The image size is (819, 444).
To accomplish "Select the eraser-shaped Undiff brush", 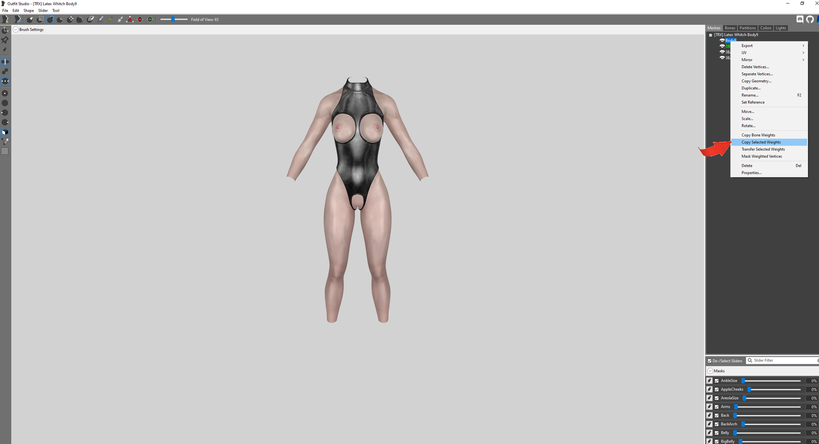I will pyautogui.click(x=90, y=19).
